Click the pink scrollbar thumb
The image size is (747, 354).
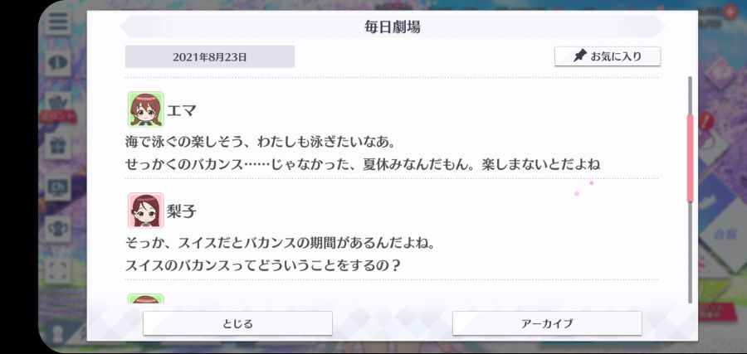coord(690,158)
